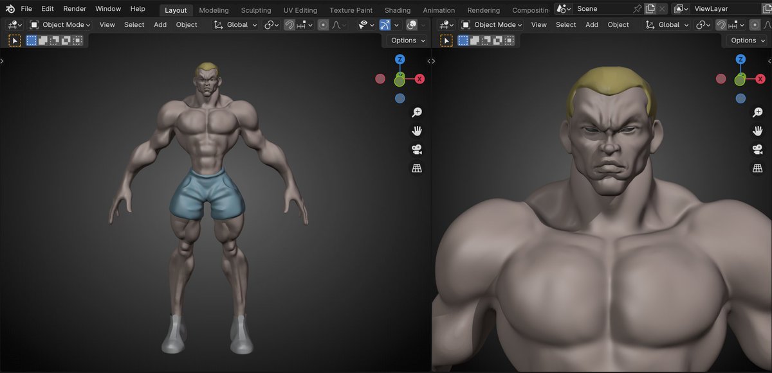Click blue Z axis on left gizmo
772x373 pixels.
(400, 60)
